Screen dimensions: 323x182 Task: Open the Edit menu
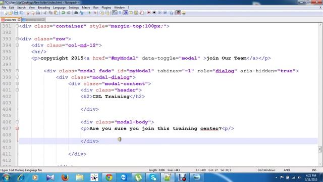(x=12, y=8)
